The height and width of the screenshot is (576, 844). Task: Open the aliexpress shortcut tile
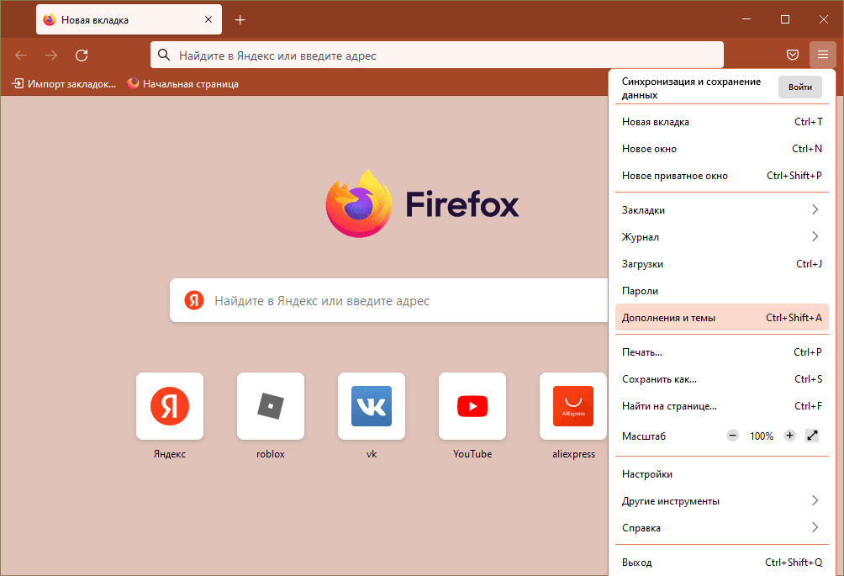click(573, 406)
